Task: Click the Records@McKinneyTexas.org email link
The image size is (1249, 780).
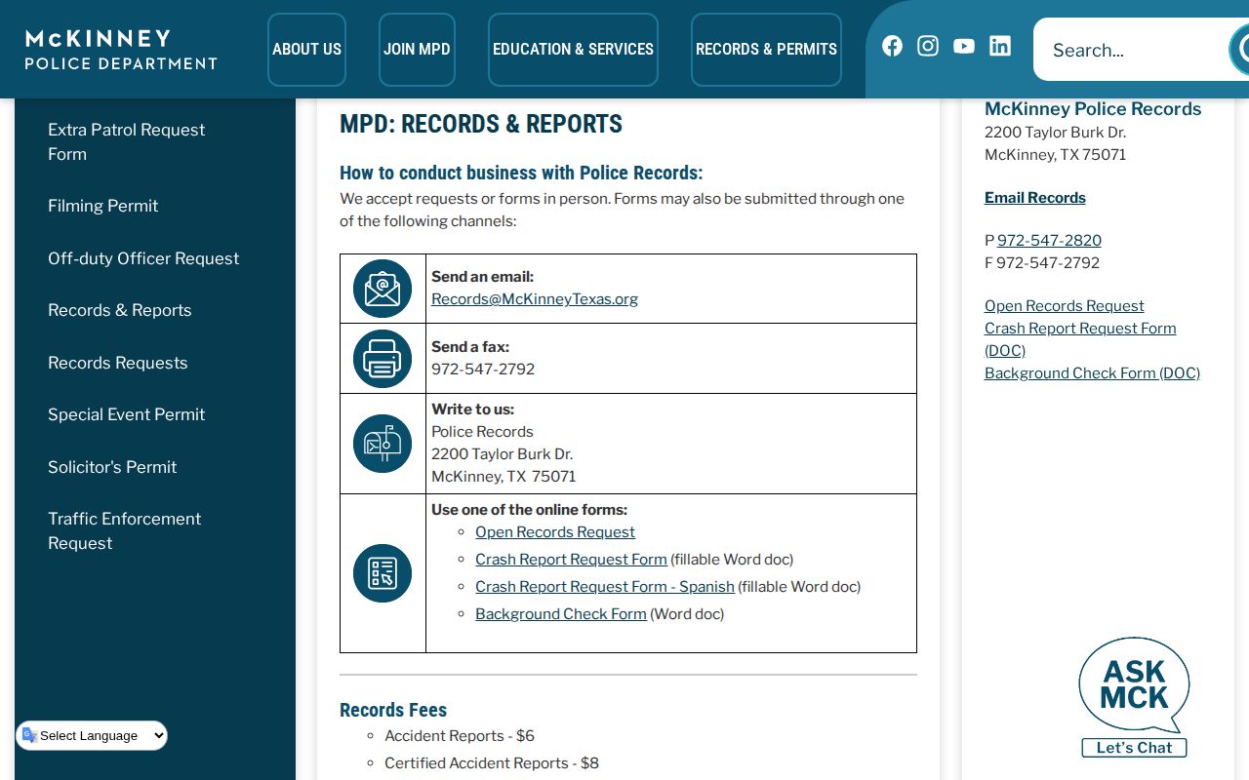Action: click(535, 299)
